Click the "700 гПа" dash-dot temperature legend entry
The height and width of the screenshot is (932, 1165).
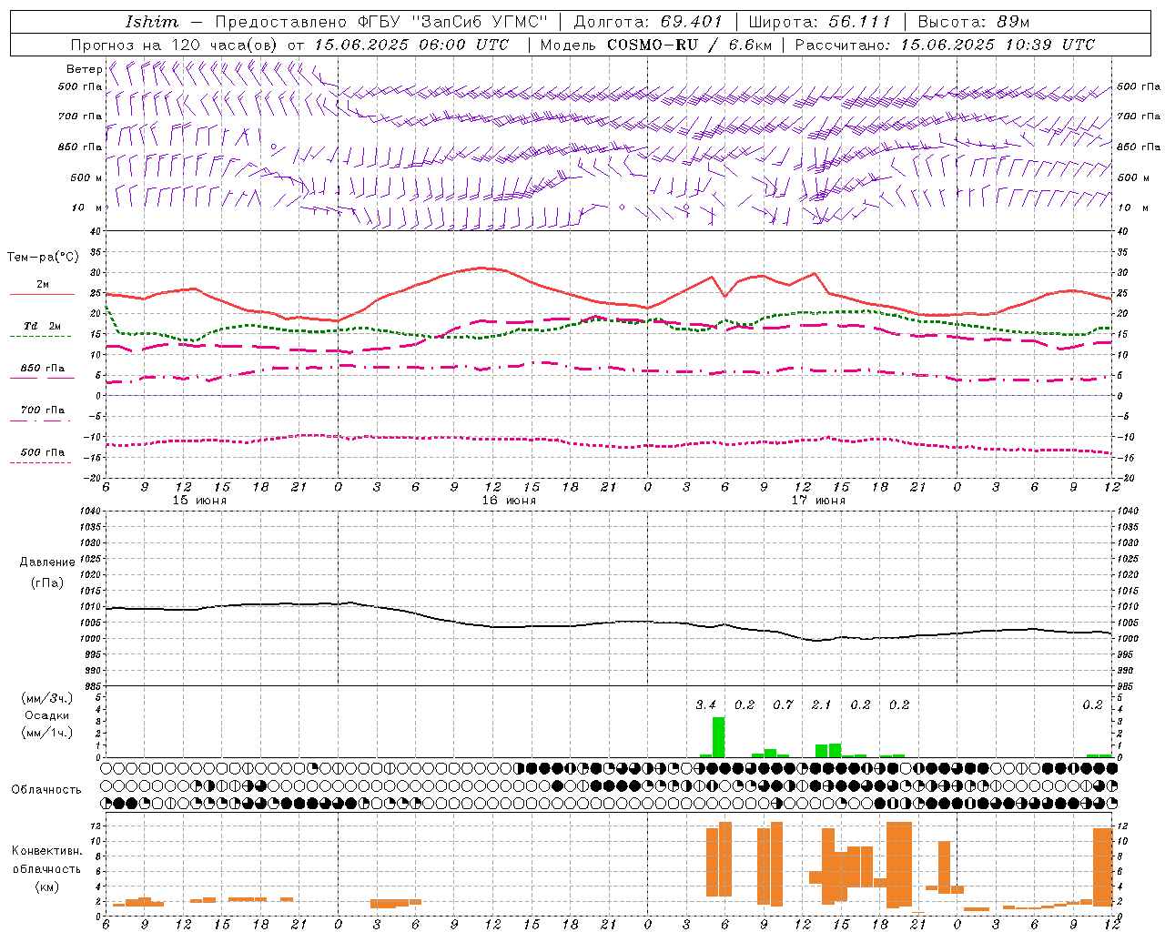(42, 413)
